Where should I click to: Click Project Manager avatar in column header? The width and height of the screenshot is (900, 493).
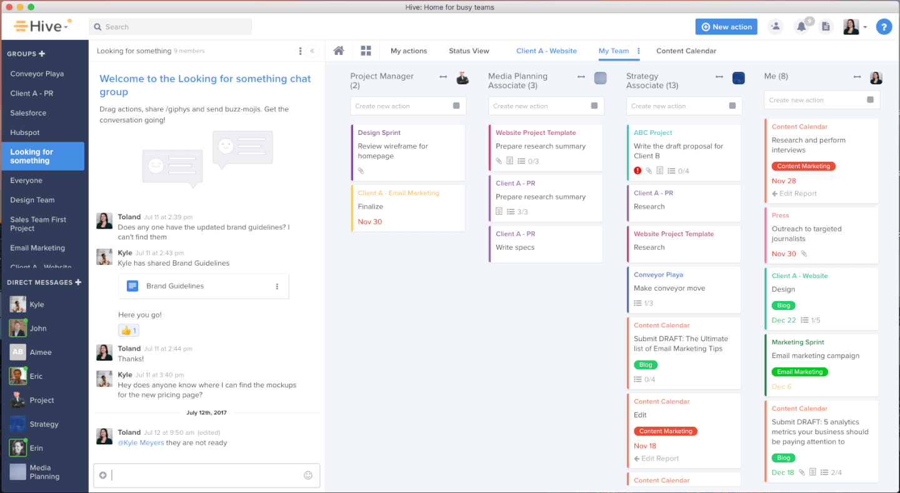coord(462,78)
